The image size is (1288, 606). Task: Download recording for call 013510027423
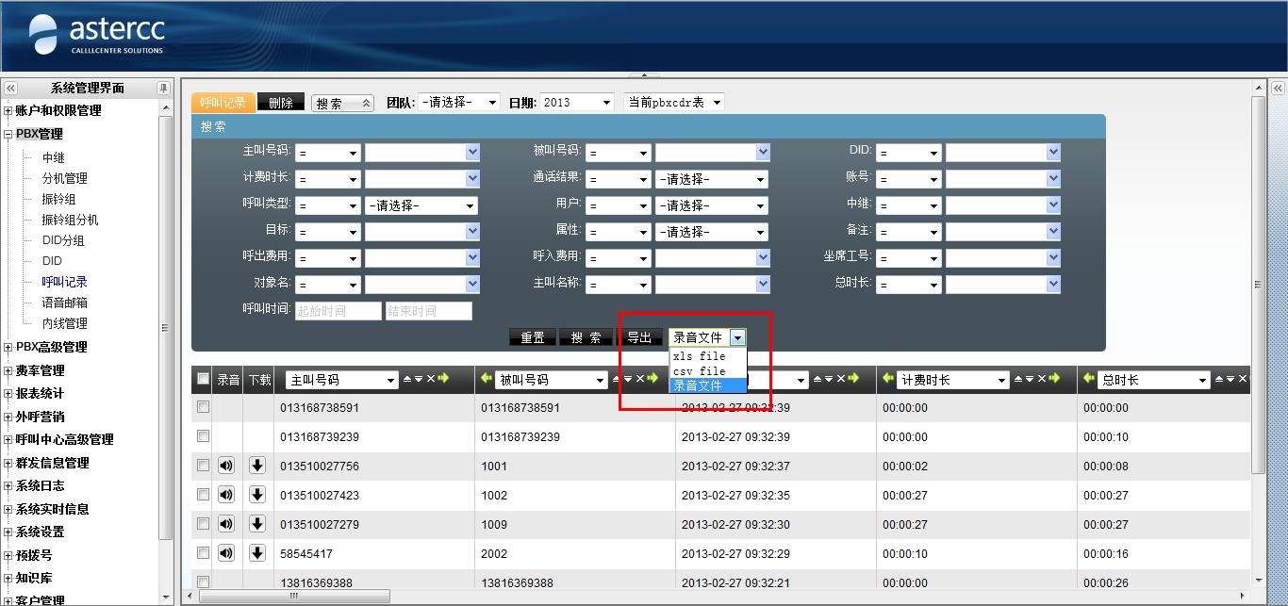click(x=257, y=495)
